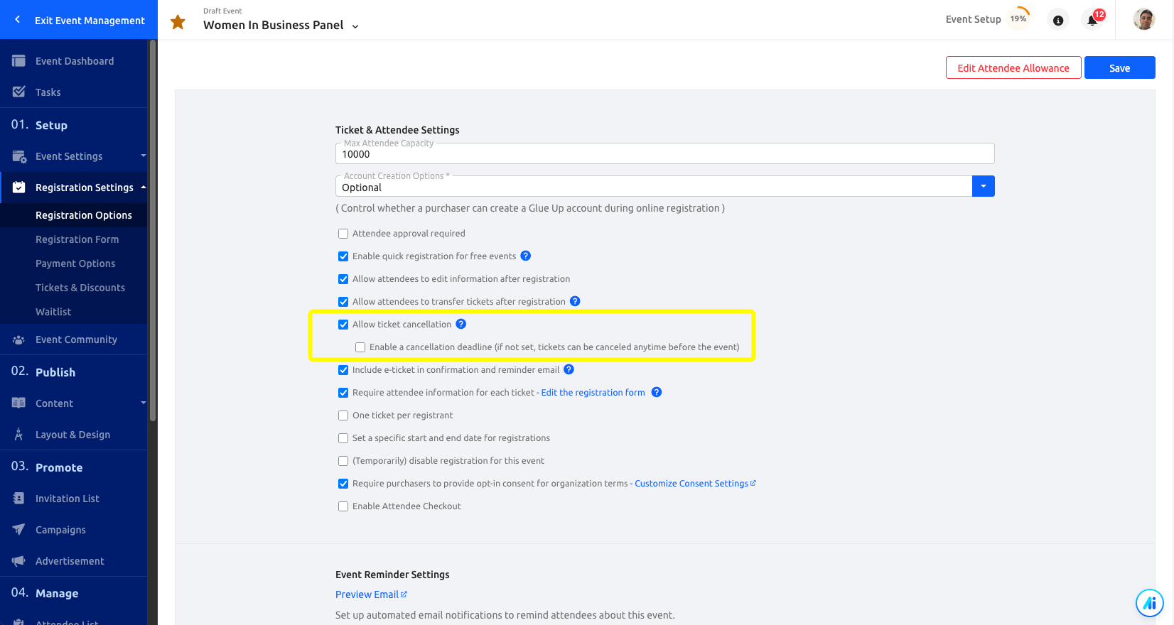The width and height of the screenshot is (1174, 625).
Task: Uncheck Require purchasers opt-in consent
Action: [343, 484]
